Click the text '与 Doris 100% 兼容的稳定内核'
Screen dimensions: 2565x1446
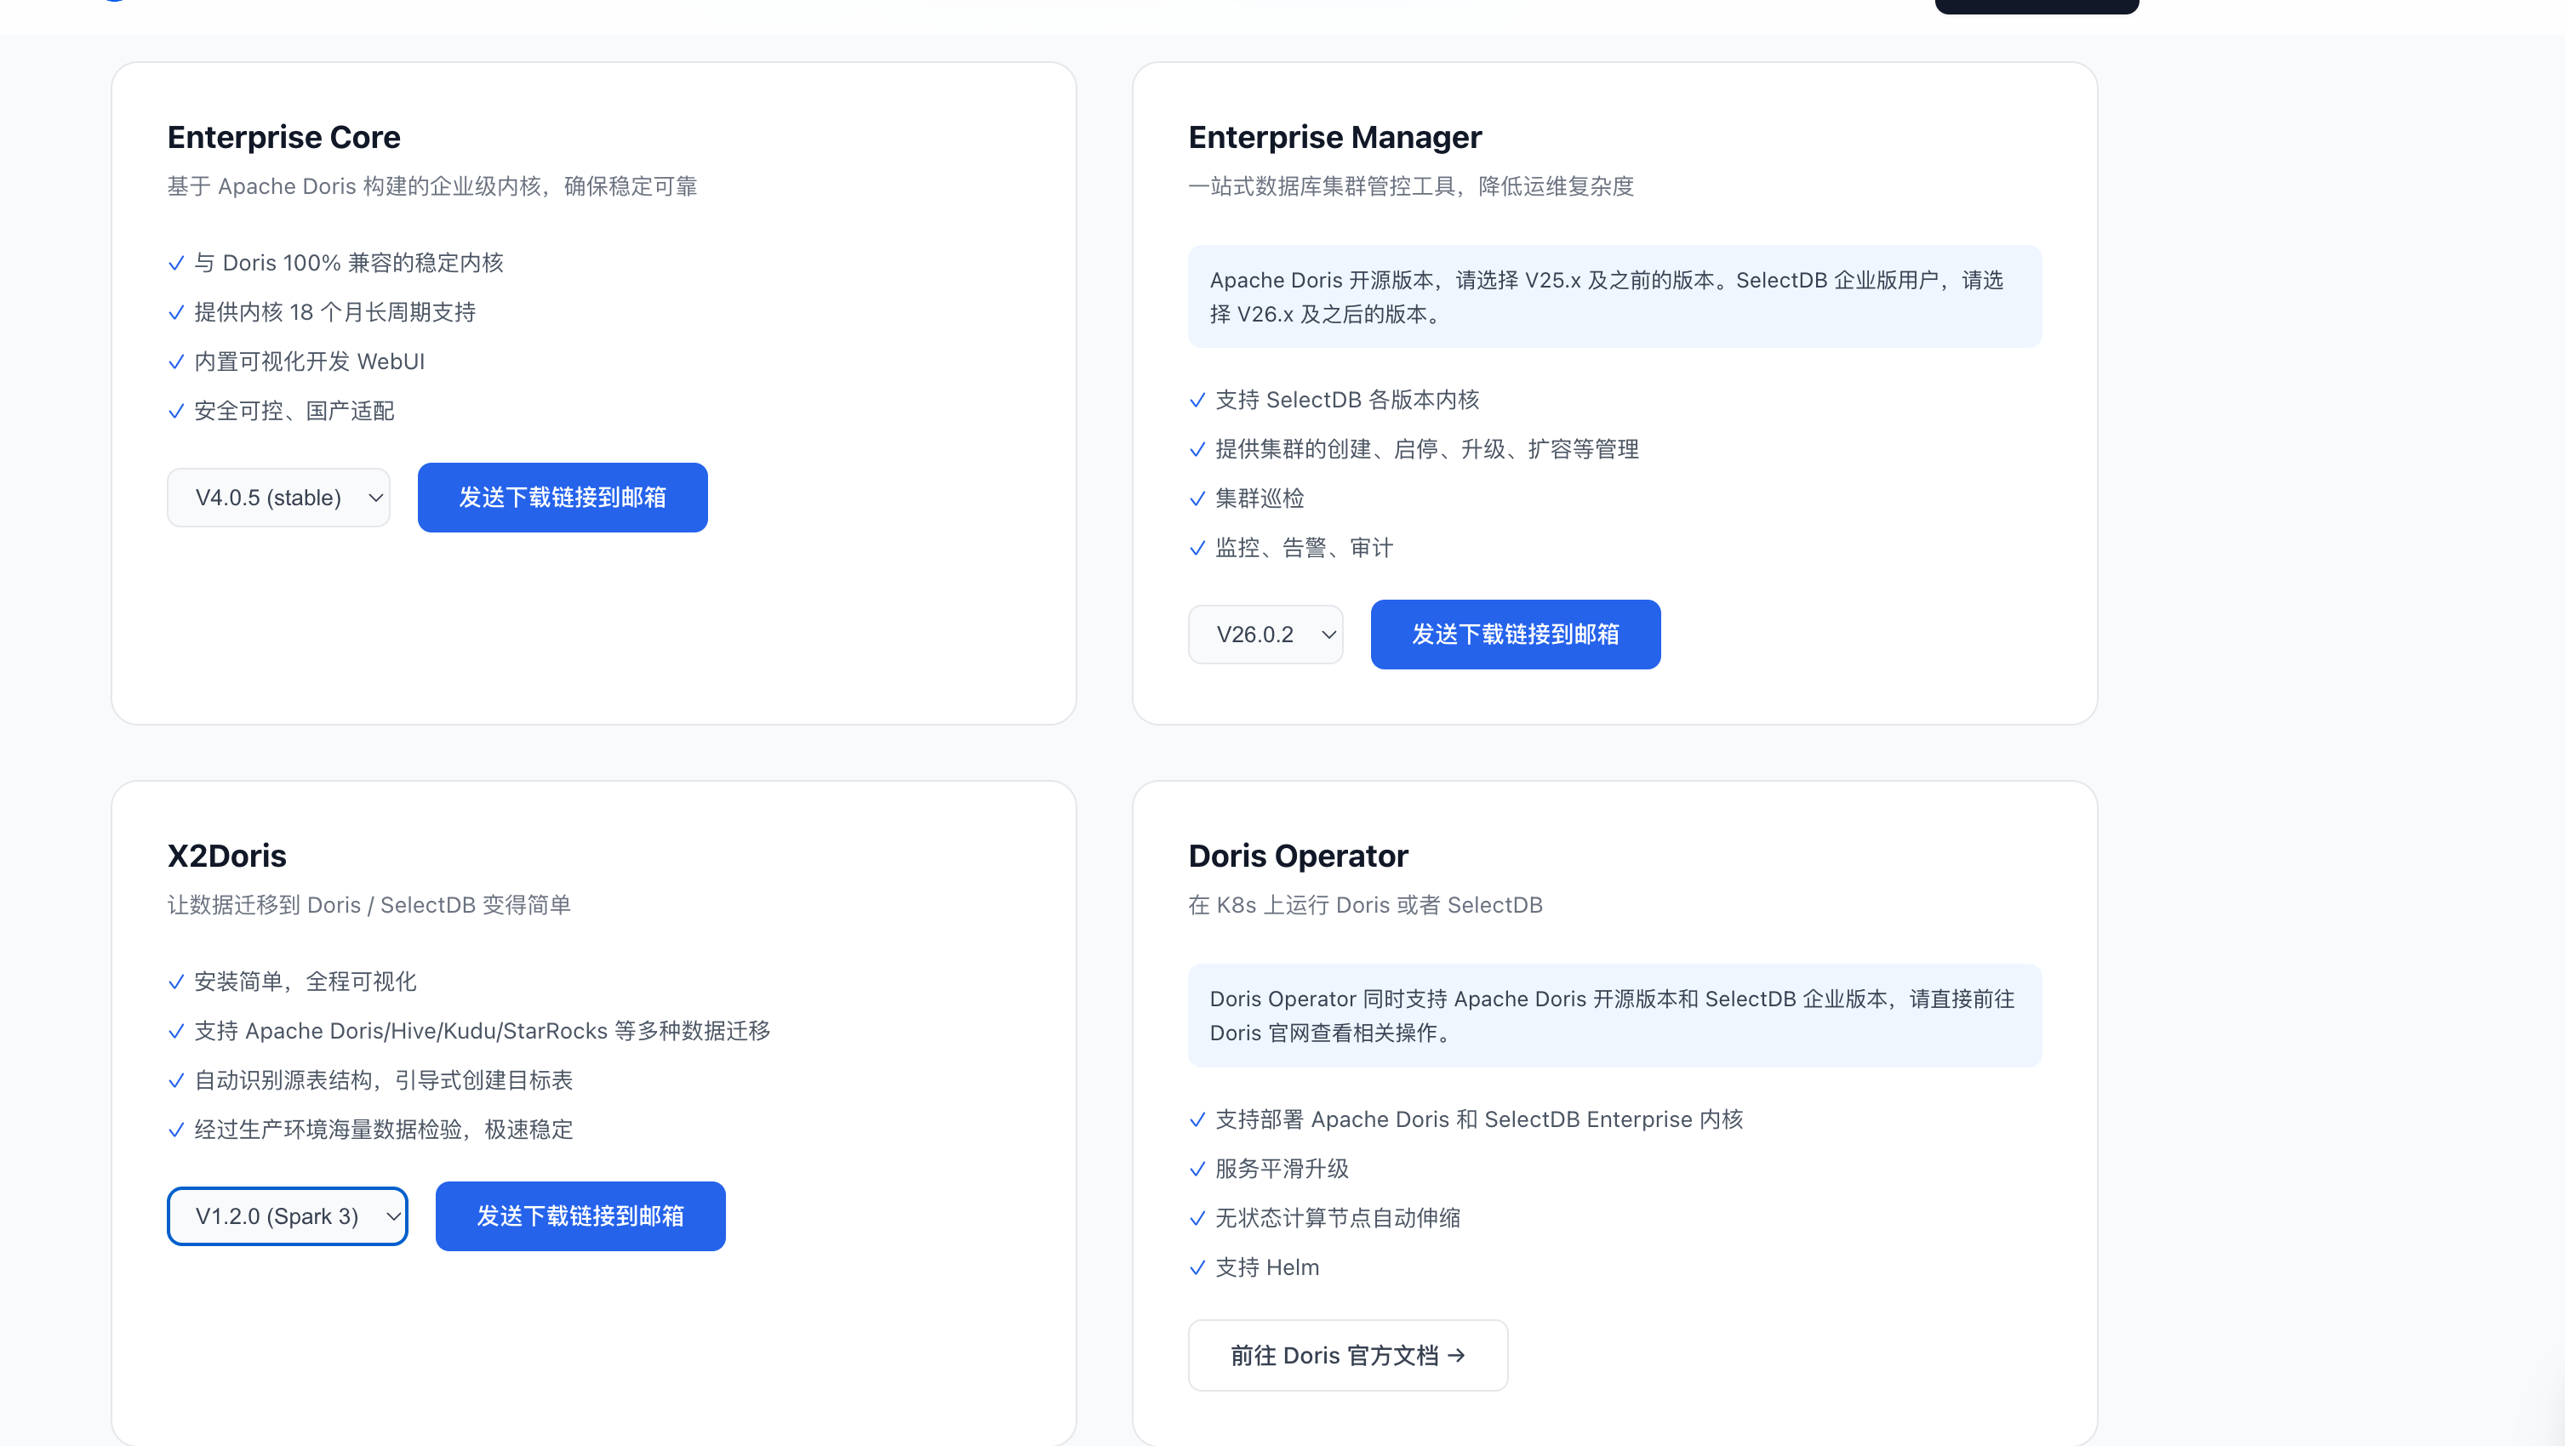pos(349,263)
